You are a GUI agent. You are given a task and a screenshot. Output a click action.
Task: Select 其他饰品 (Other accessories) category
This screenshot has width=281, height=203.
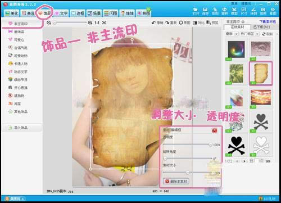click(x=18, y=111)
